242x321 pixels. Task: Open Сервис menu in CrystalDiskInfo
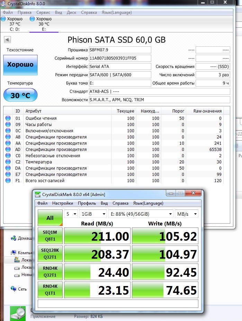pos(43,12)
